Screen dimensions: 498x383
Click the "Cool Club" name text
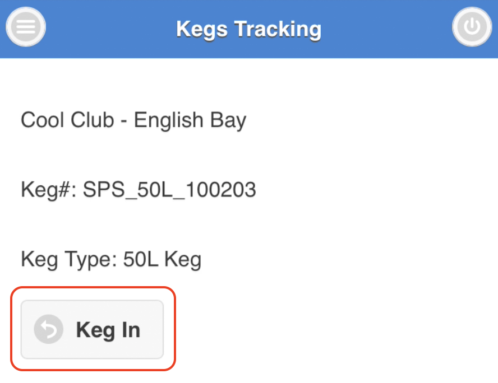[67, 120]
